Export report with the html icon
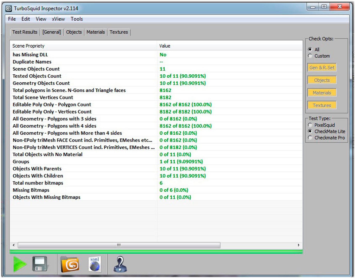Viewport: 355px width, 278px height. 95,264
